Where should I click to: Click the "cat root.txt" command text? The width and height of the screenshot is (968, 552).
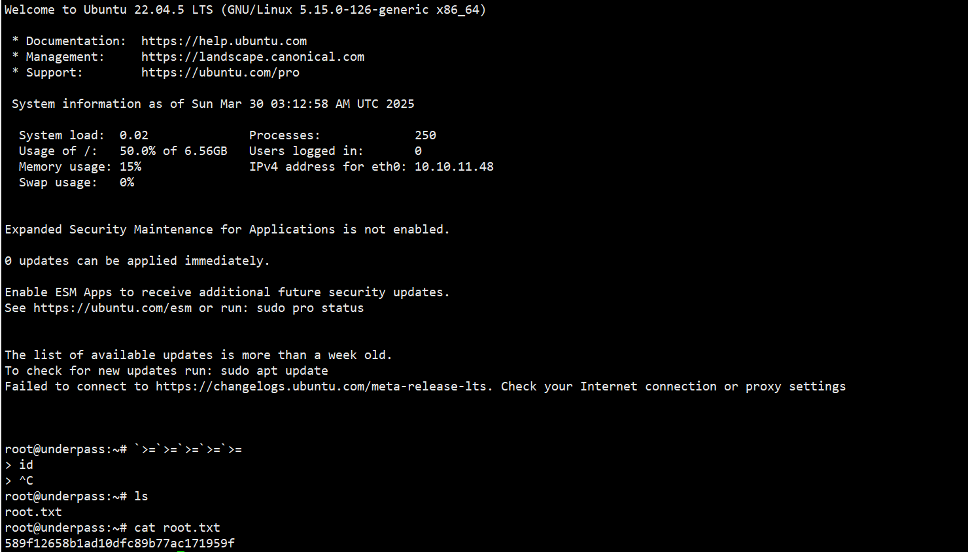pos(177,528)
